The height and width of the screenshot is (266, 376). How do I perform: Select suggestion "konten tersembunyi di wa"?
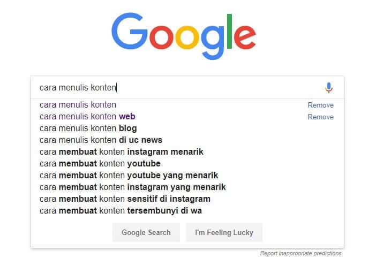(x=121, y=211)
